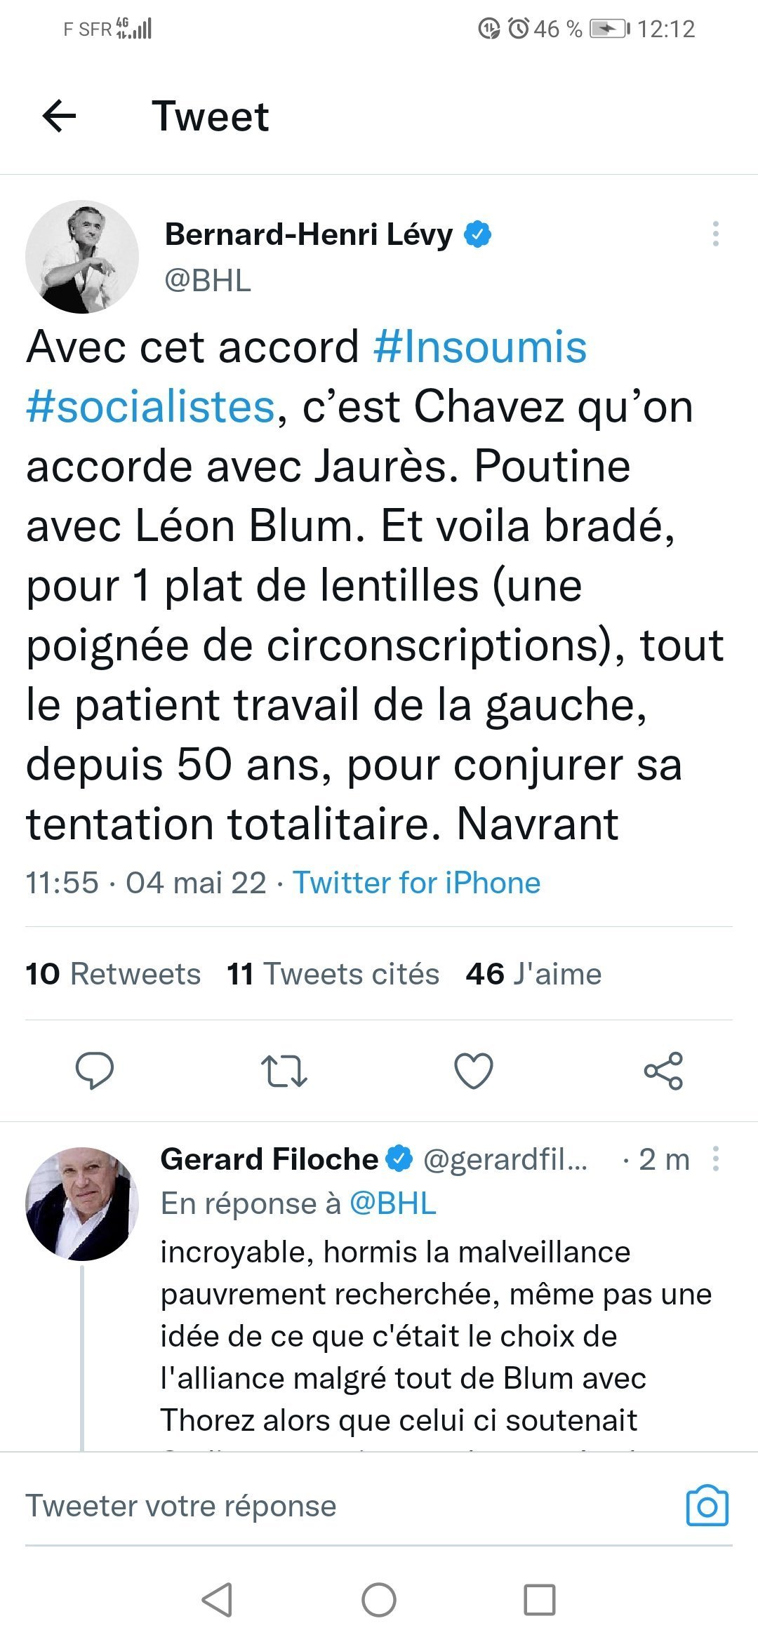
Task: Like the tweet with the heart icon
Action: (x=474, y=1071)
